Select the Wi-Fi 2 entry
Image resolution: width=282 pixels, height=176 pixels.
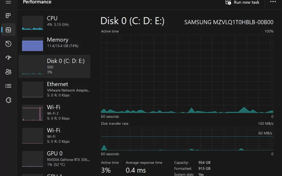coord(54,113)
